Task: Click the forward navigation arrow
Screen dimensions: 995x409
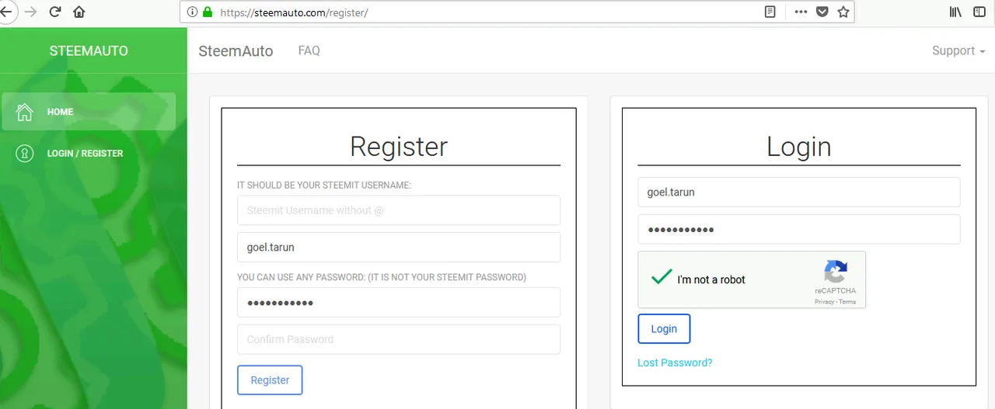Action: pyautogui.click(x=30, y=12)
